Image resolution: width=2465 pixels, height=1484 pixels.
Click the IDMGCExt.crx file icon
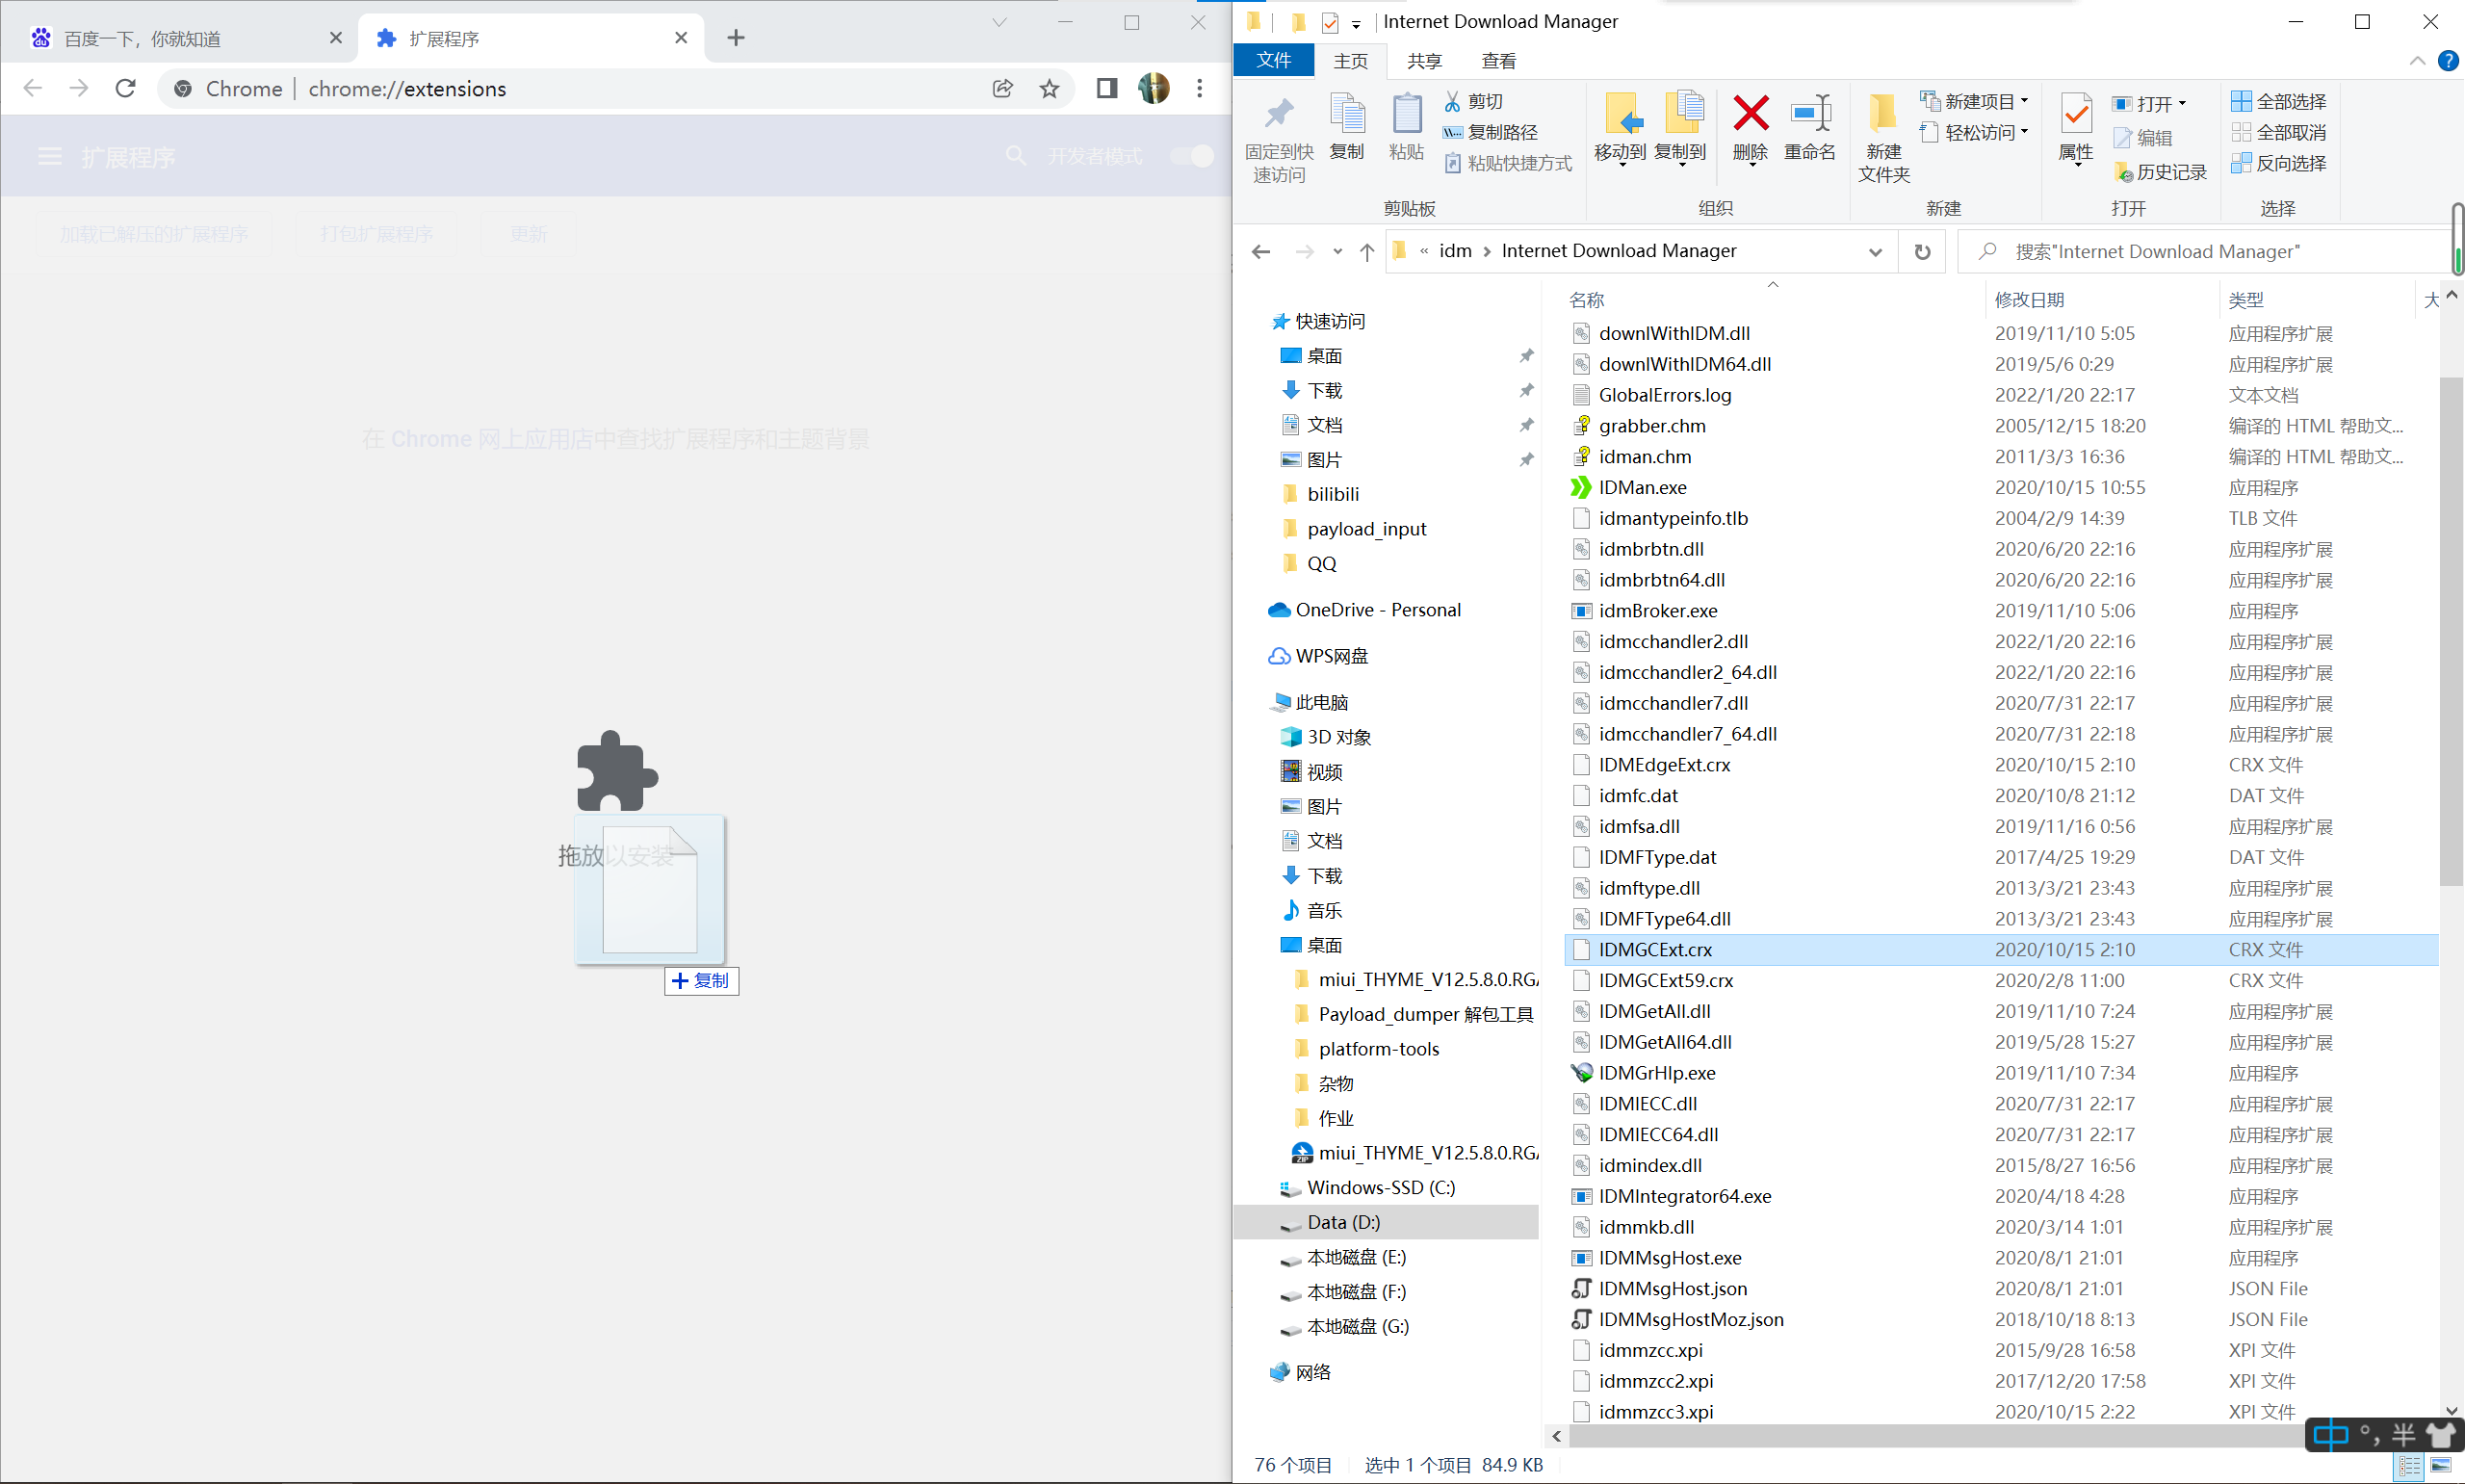[x=1579, y=949]
